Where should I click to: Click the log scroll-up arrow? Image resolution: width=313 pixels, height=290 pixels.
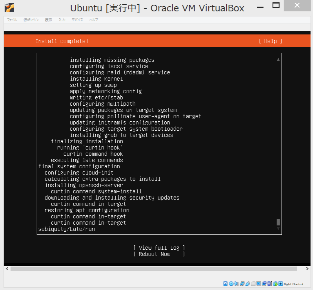[278, 59]
